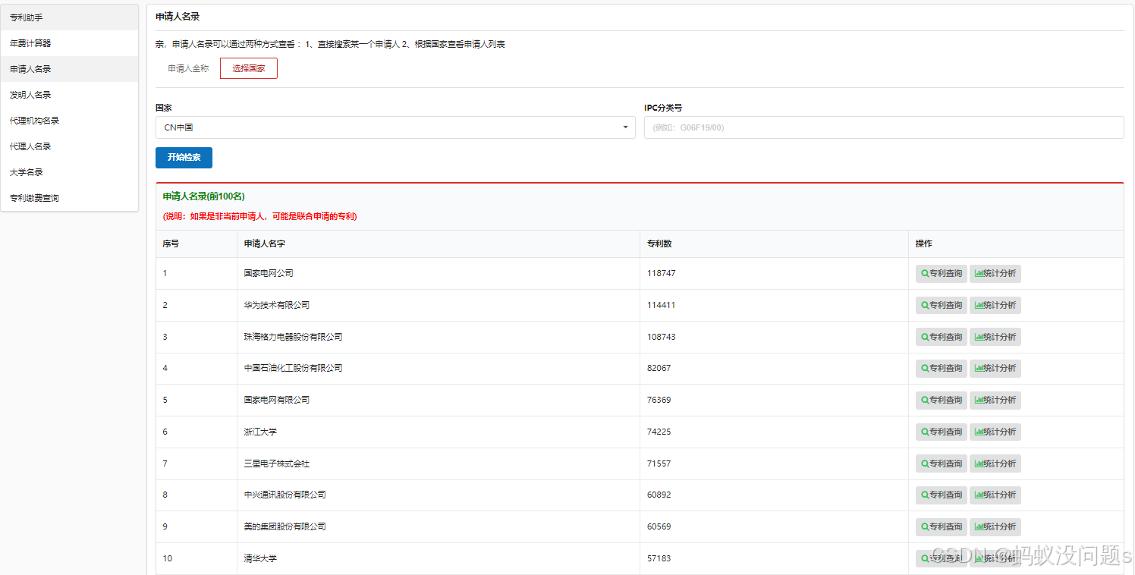This screenshot has width=1135, height=575.
Task: Open 专利查询 for 三星电子株式会社 row
Action: pos(941,463)
